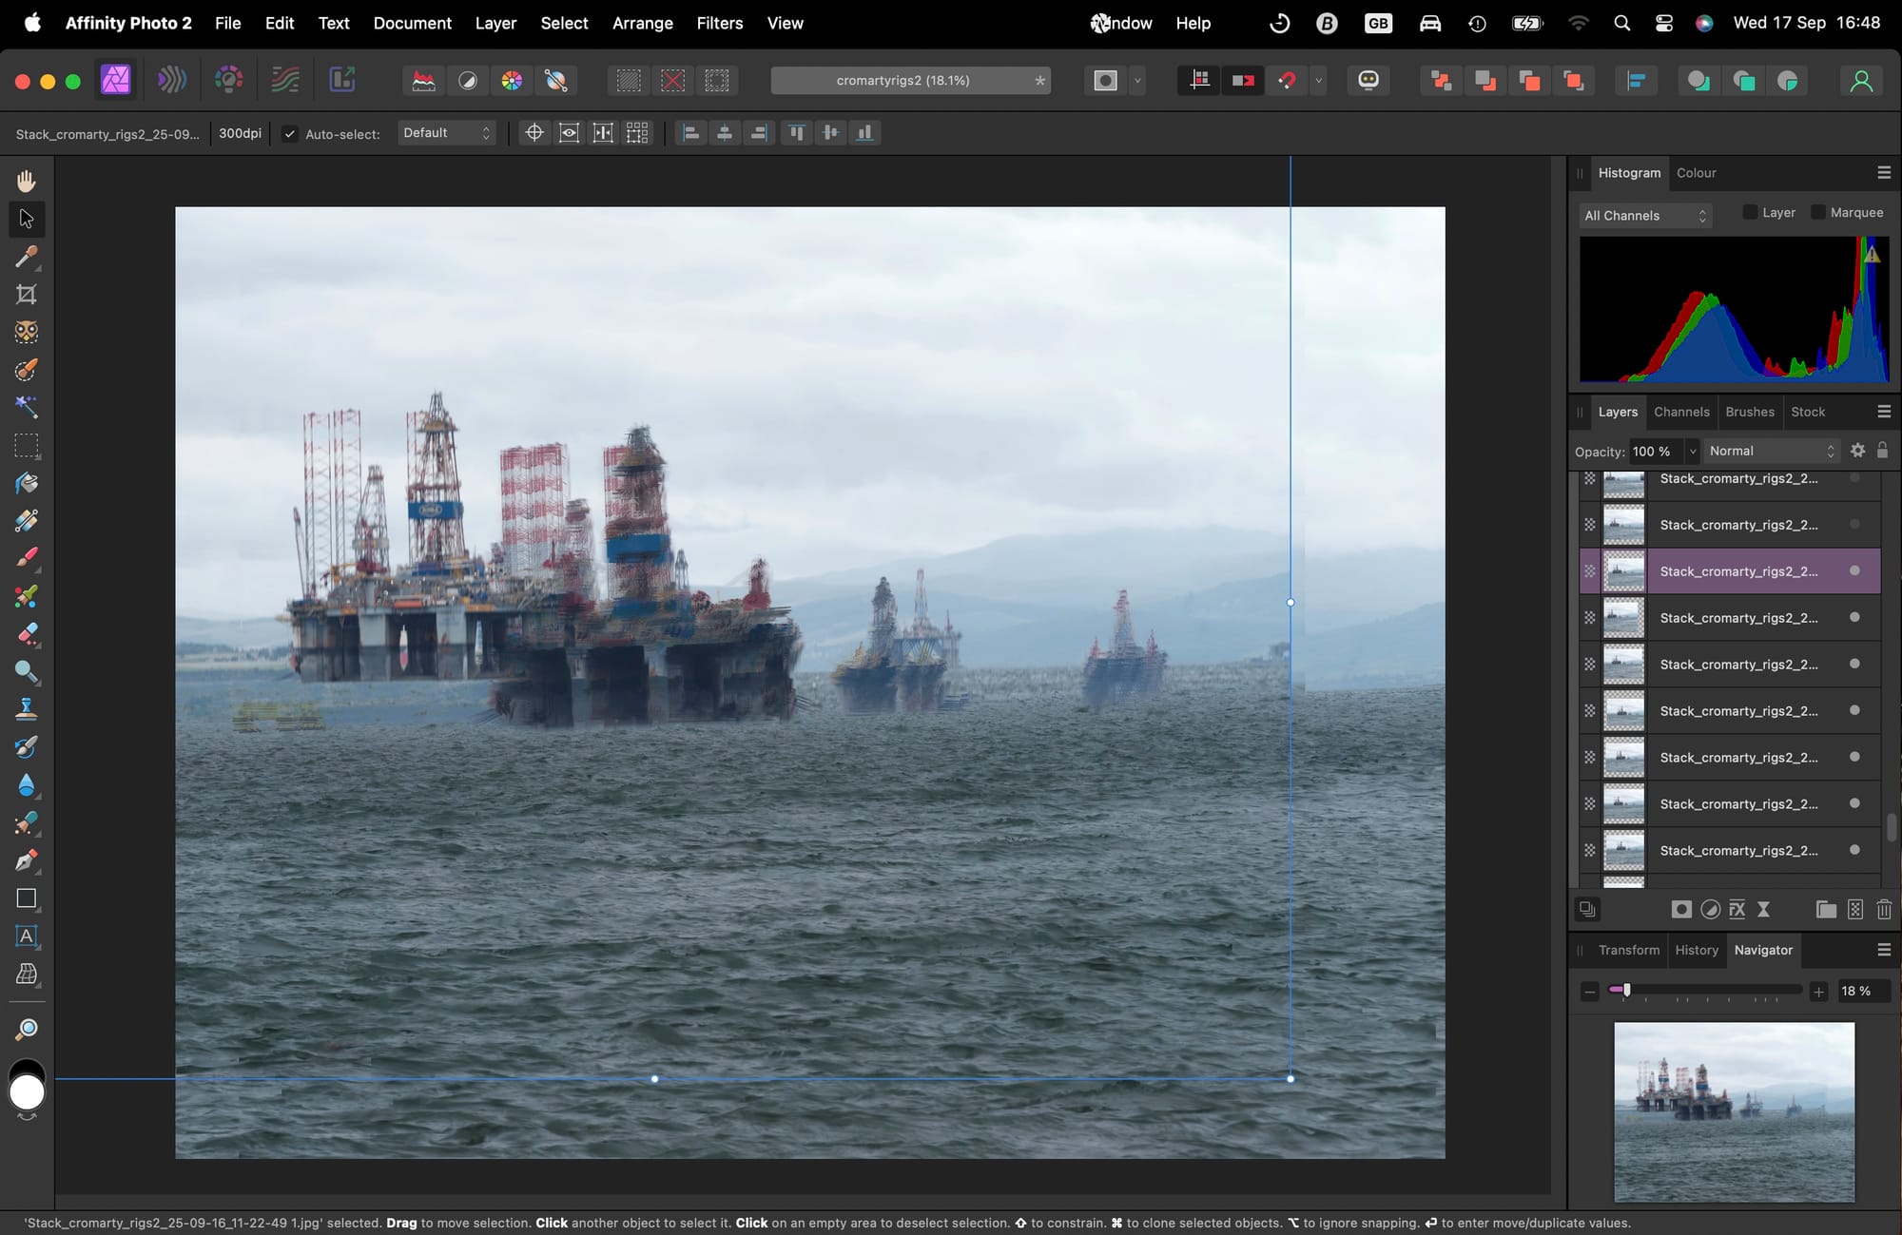The width and height of the screenshot is (1902, 1235).
Task: Open the All Channels dropdown
Action: (1645, 216)
